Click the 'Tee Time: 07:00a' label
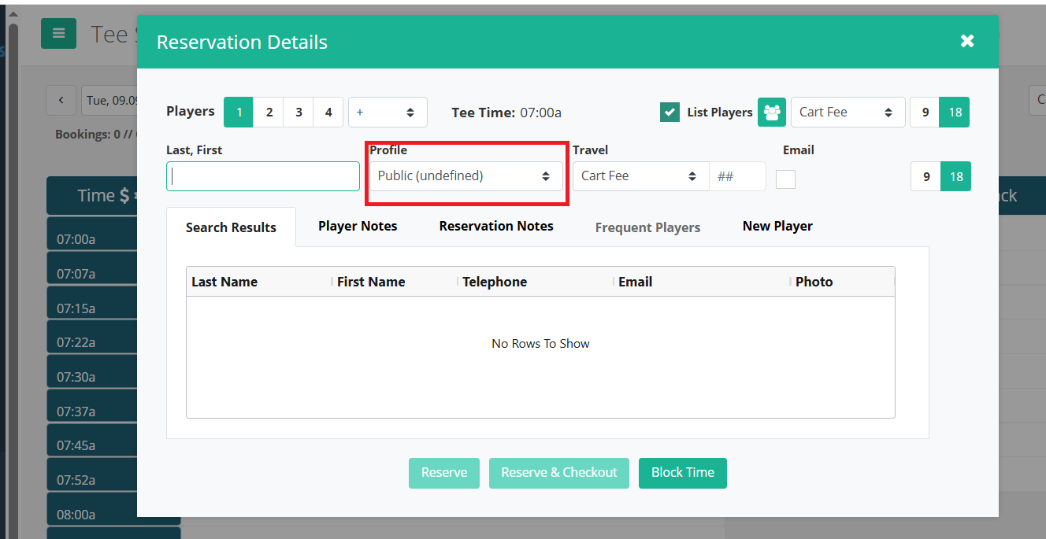 [506, 113]
